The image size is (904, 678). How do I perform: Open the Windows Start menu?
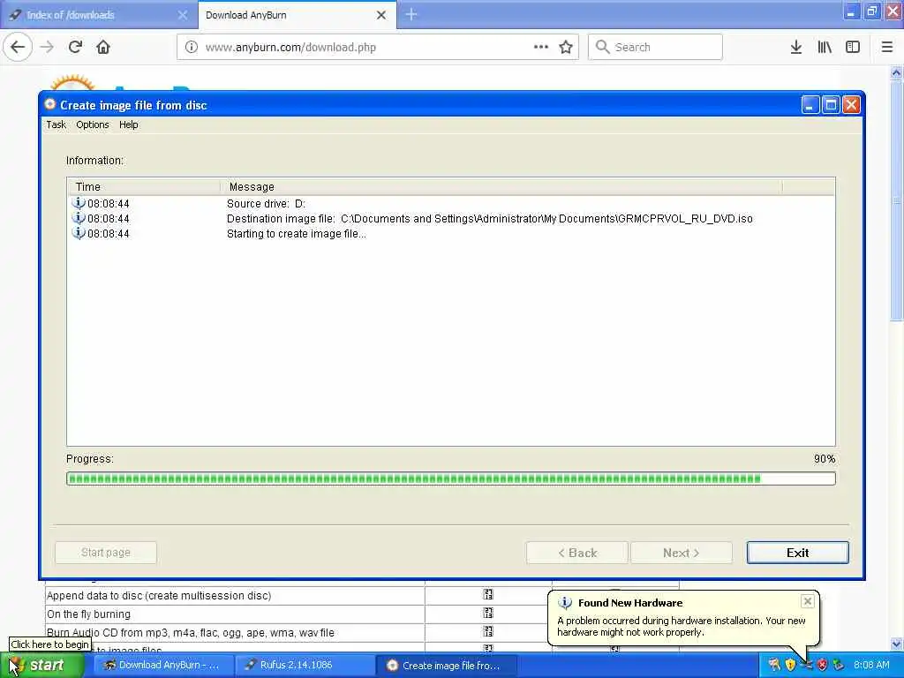coord(41,666)
